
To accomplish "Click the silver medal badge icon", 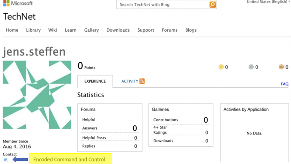I will [x=251, y=67].
